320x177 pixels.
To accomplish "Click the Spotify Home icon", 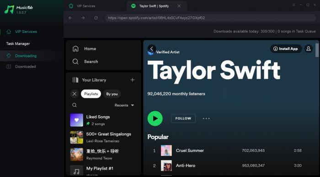I will pyautogui.click(x=75, y=48).
